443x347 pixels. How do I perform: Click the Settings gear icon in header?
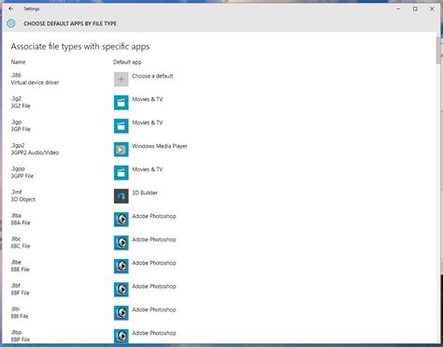pyautogui.click(x=11, y=23)
